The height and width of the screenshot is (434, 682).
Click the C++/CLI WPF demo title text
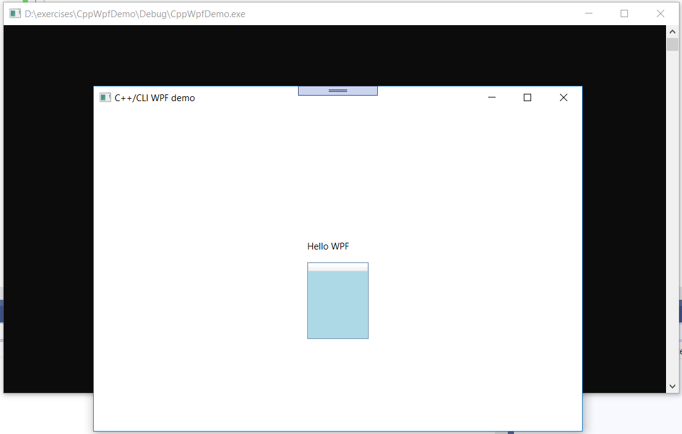coord(155,98)
